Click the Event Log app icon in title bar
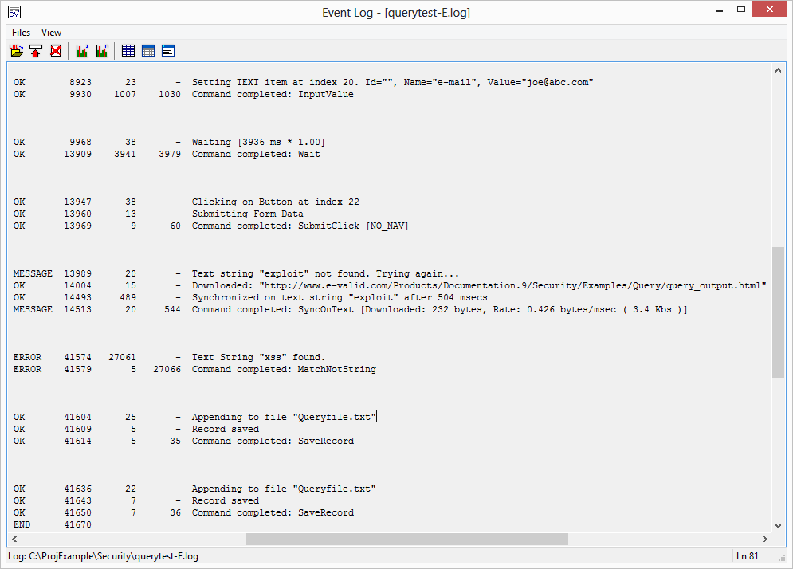The height and width of the screenshot is (569, 793). point(14,12)
